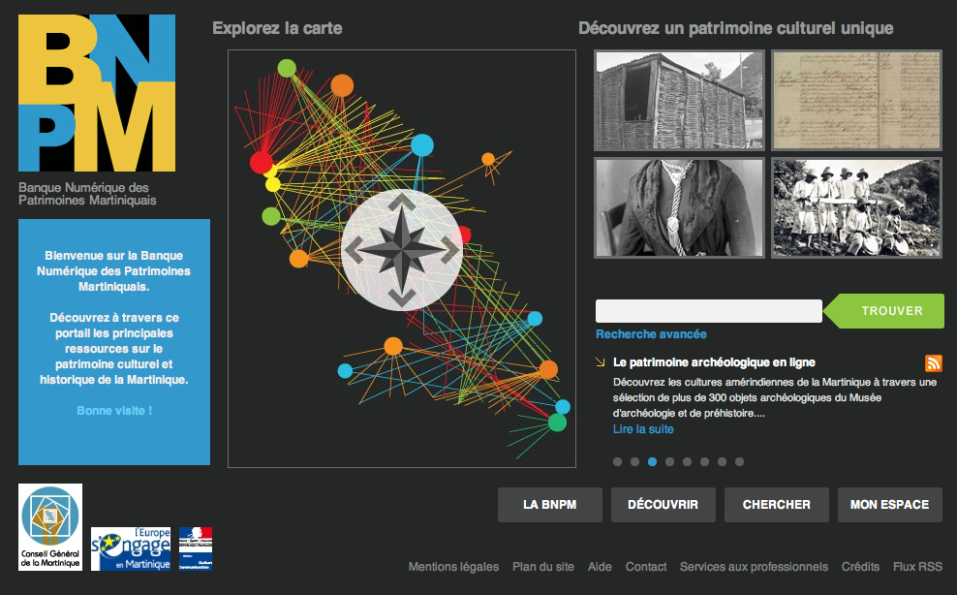This screenshot has height=595, width=957.
Task: Pan the map up with compass arrow
Action: tap(402, 203)
